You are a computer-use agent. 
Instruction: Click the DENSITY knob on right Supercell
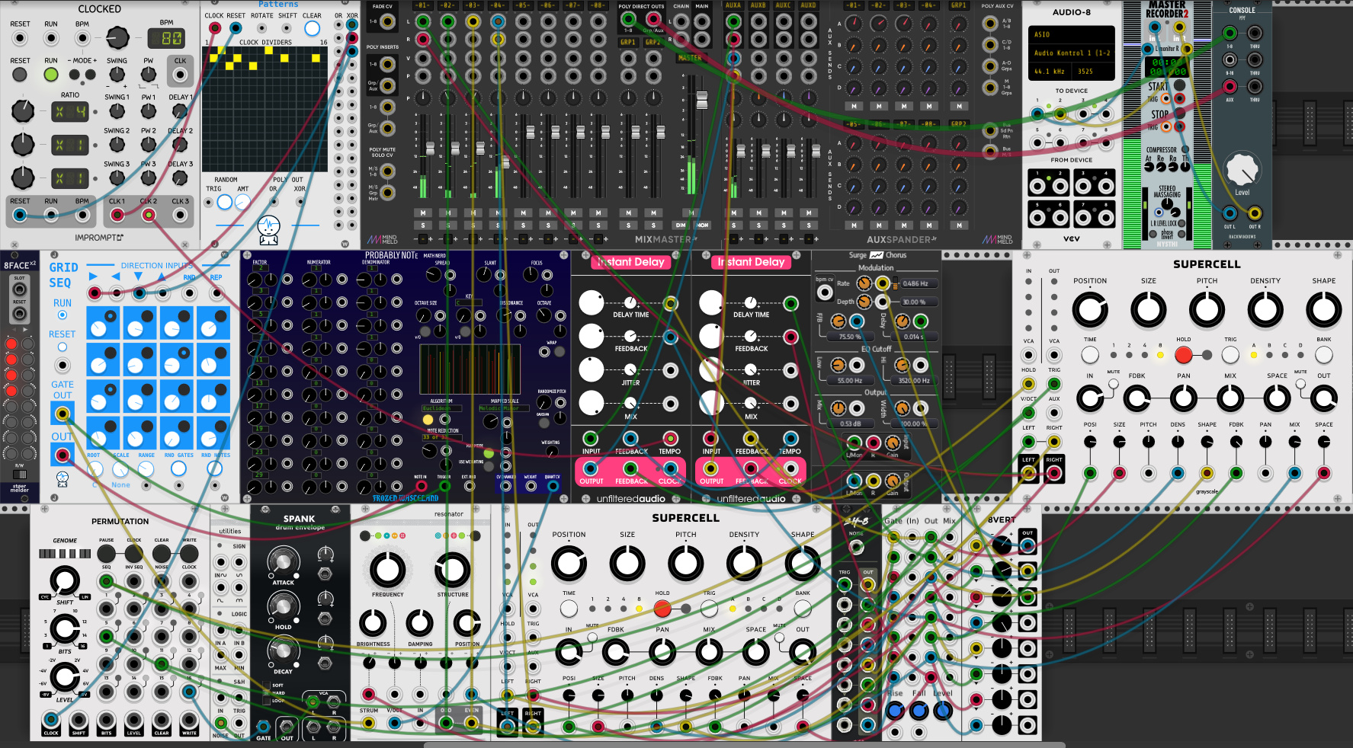(1265, 309)
